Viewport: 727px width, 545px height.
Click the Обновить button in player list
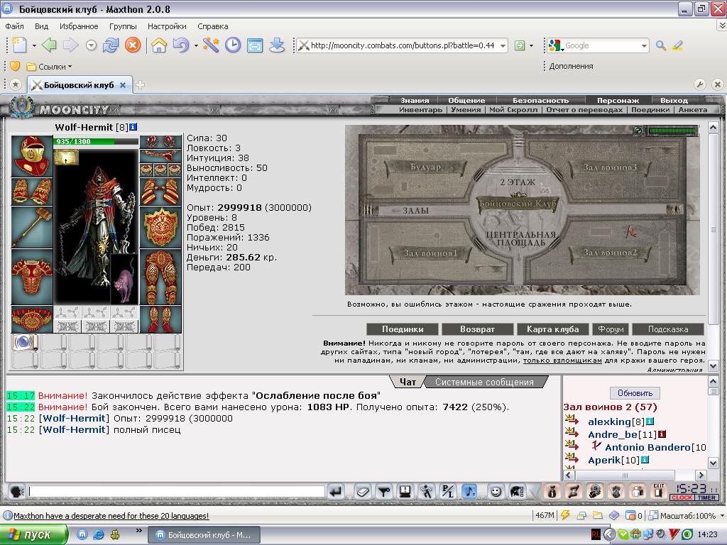[x=635, y=393]
